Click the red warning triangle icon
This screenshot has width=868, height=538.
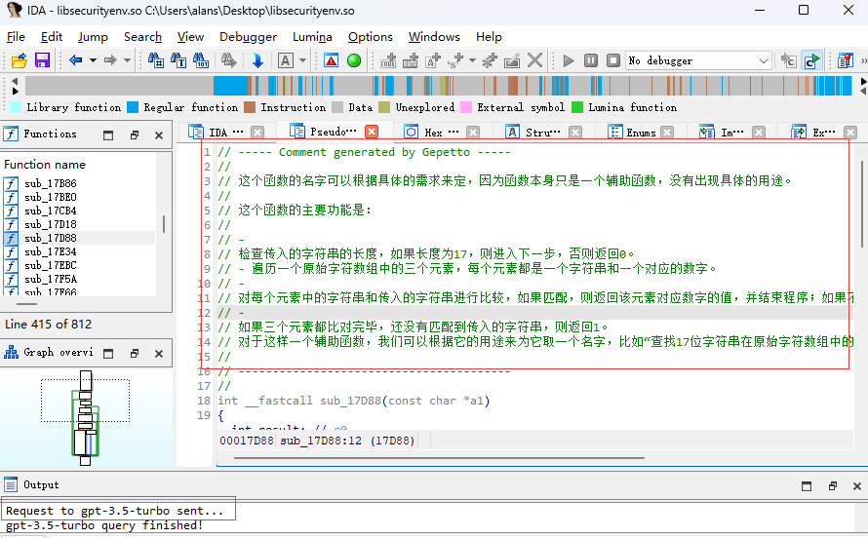click(331, 60)
